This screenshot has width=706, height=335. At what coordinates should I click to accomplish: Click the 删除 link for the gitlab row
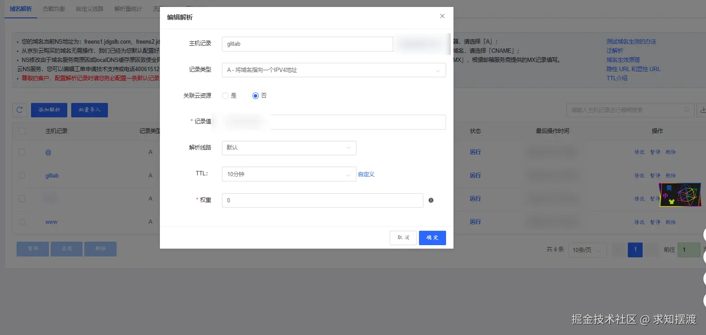pos(671,176)
